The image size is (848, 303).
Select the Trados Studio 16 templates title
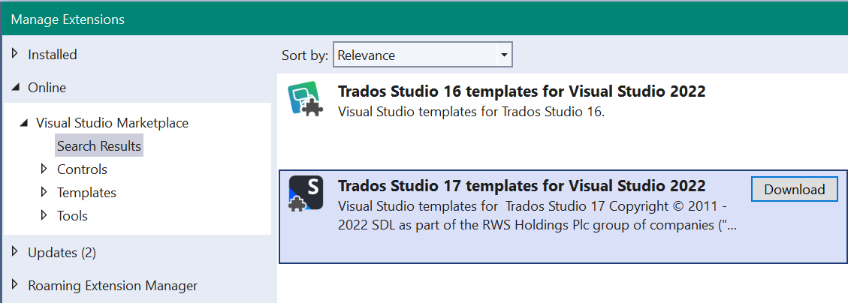(x=521, y=91)
